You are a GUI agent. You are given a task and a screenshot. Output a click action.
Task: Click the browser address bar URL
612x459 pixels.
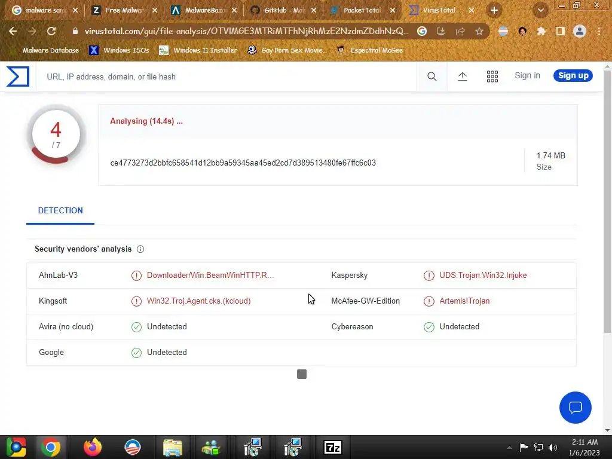(246, 31)
